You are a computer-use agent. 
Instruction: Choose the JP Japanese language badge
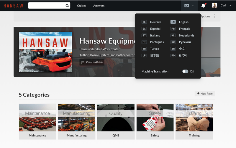pyautogui.click(x=144, y=56)
